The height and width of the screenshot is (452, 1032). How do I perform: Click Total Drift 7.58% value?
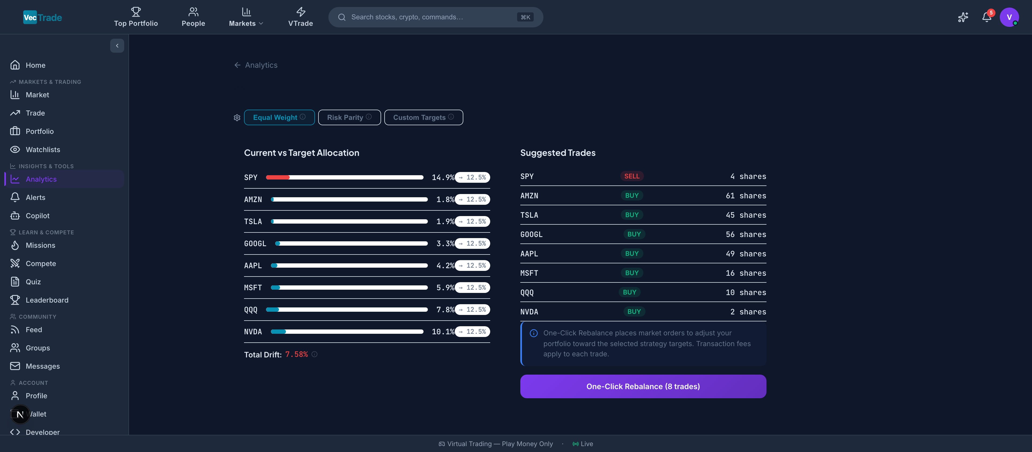tap(296, 354)
